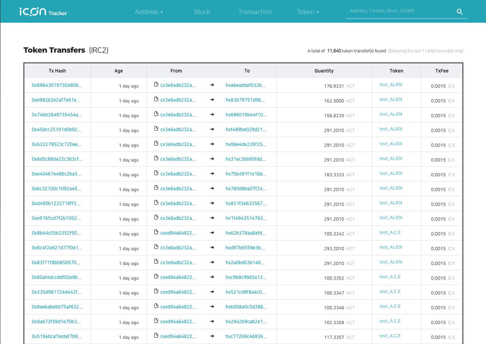Open recipient address hxc9b8c99d3a13...

click(246, 277)
